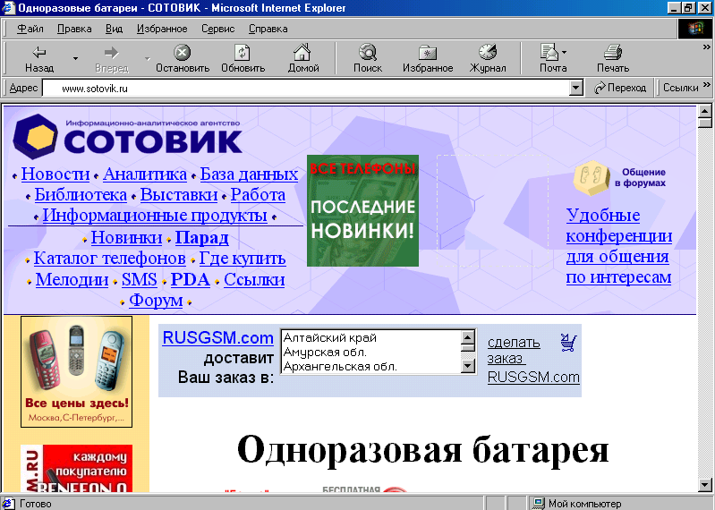Image resolution: width=715 pixels, height=510 pixels.
Task: Click the сделать заказ link
Action: [514, 350]
